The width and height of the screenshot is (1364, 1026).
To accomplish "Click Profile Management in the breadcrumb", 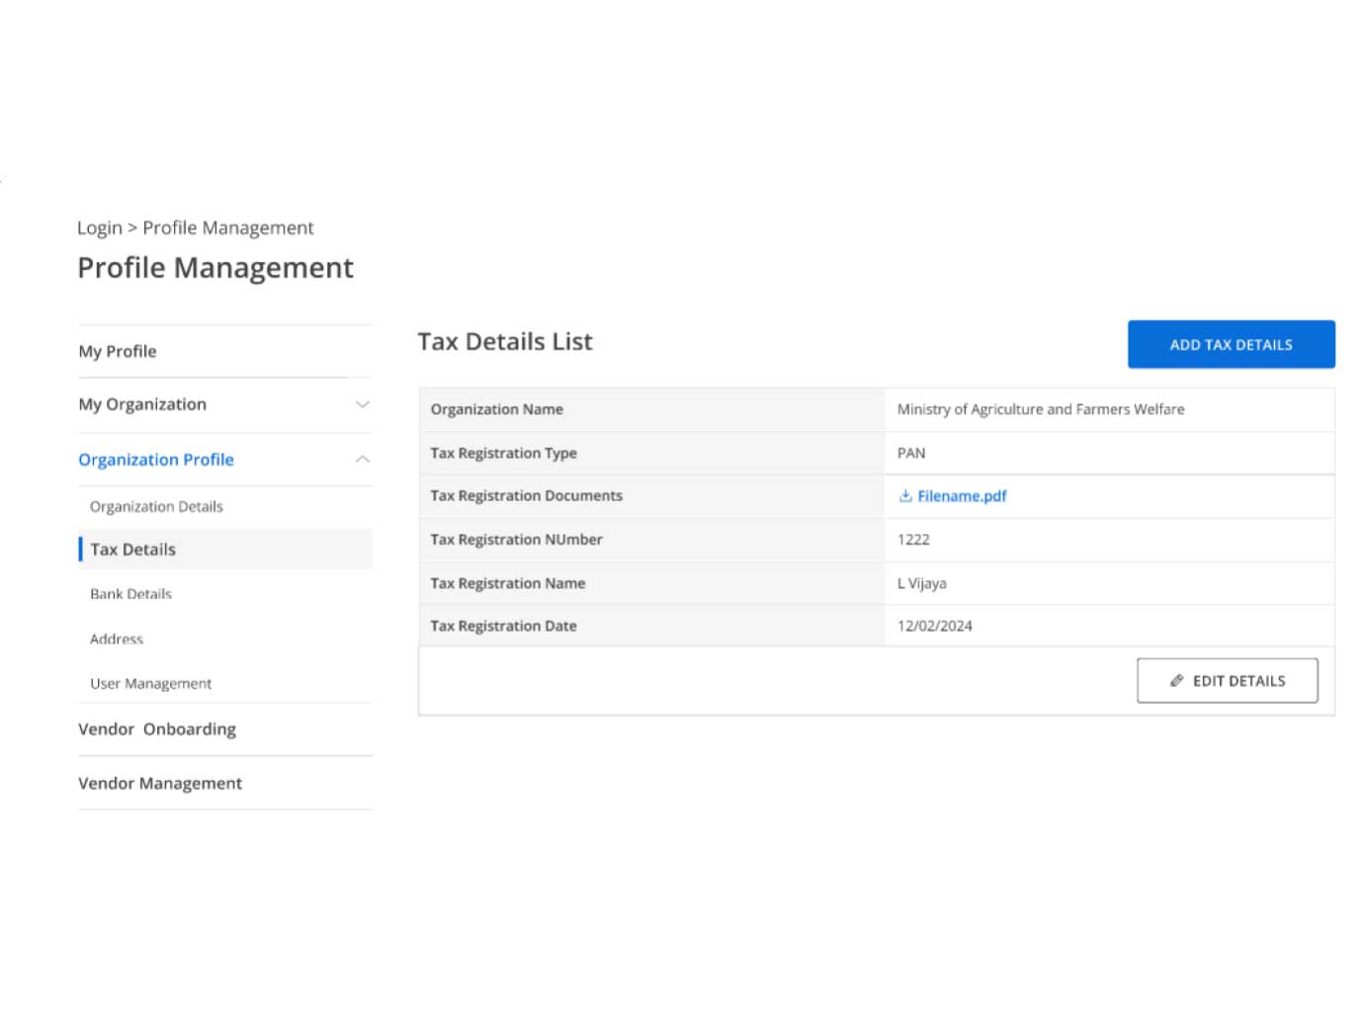I will [227, 228].
